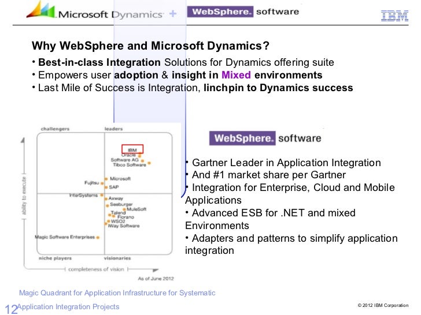Click the IBM logo at top right
The image size is (421, 315).
[x=394, y=16]
